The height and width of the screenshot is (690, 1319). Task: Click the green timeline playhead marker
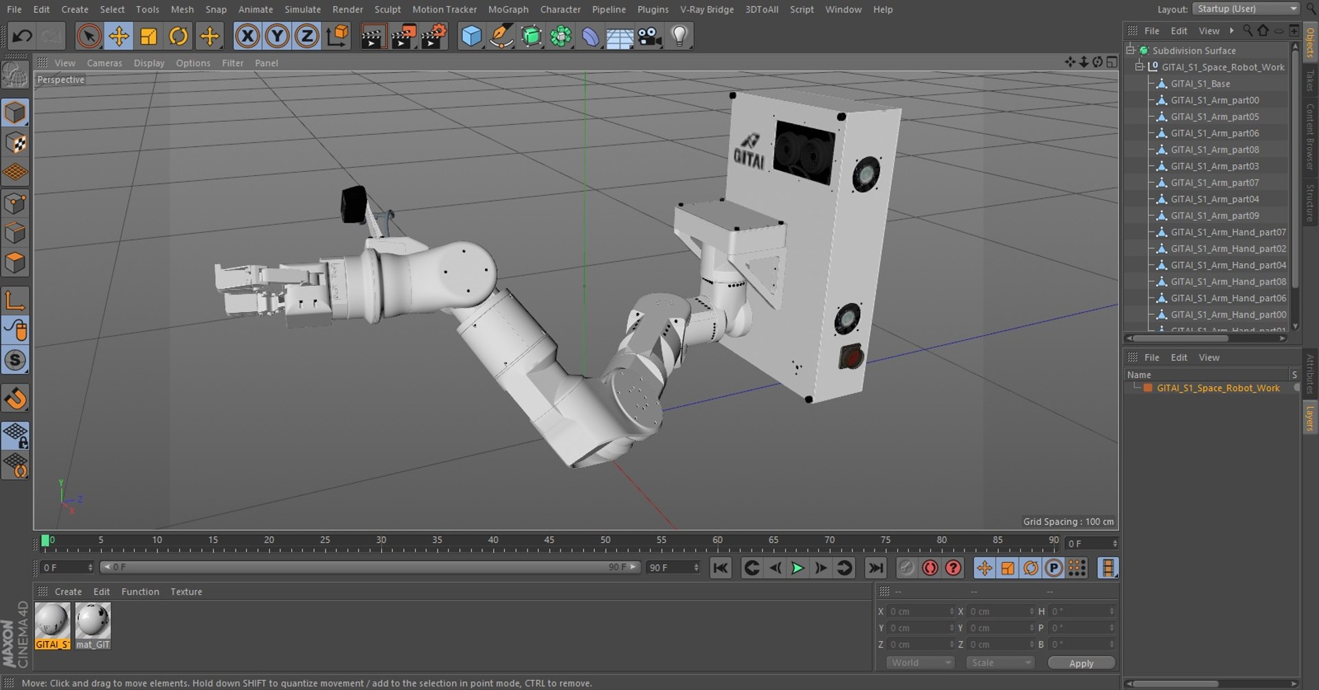point(45,541)
